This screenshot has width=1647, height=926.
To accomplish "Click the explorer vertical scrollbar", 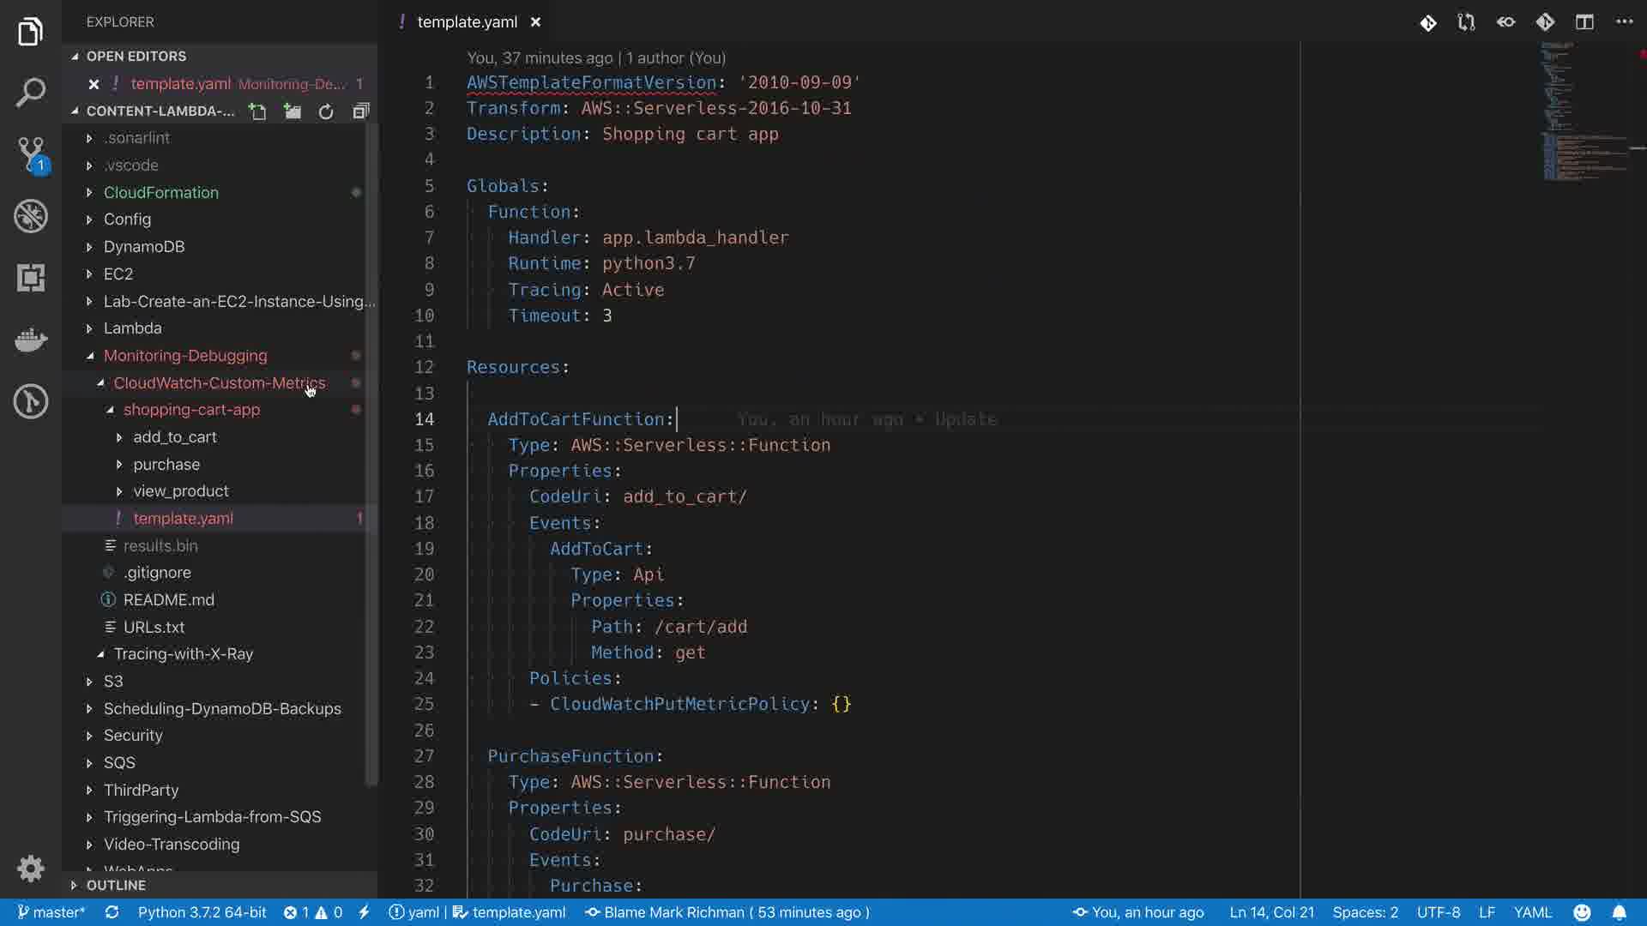I will [371, 454].
